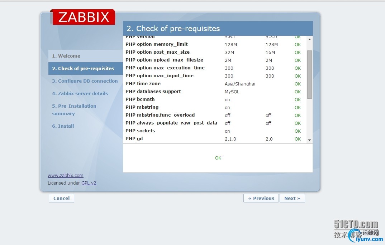Viewport: 385px width, 245px height.
Task: Select the PHP option max_execution_time label
Action: (x=165, y=68)
